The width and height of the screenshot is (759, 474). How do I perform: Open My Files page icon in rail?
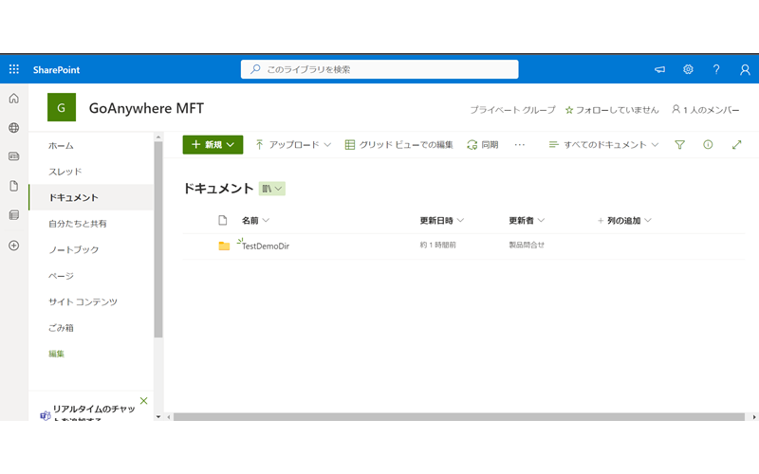14,186
